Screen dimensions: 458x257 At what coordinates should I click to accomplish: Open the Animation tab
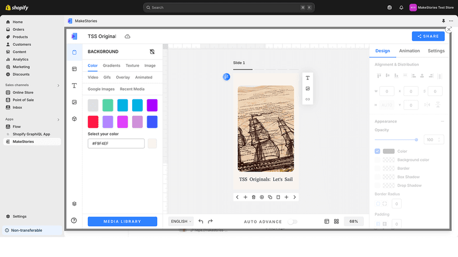(x=409, y=51)
